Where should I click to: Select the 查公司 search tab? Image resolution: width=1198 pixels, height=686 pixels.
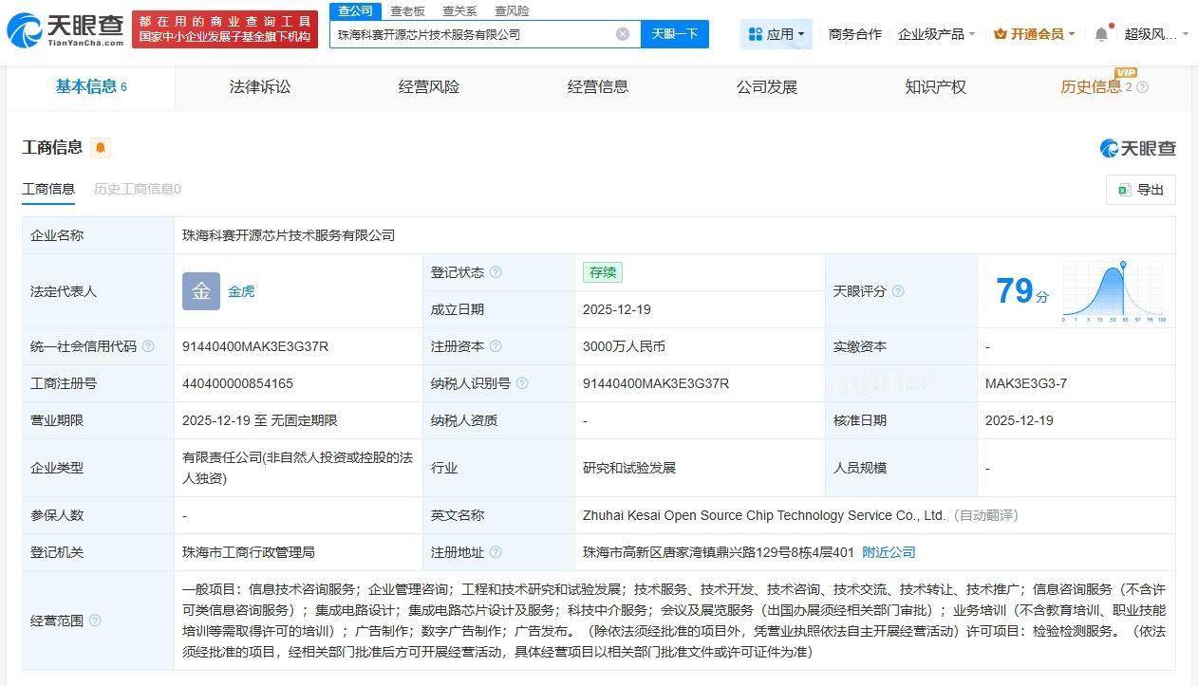(x=356, y=10)
